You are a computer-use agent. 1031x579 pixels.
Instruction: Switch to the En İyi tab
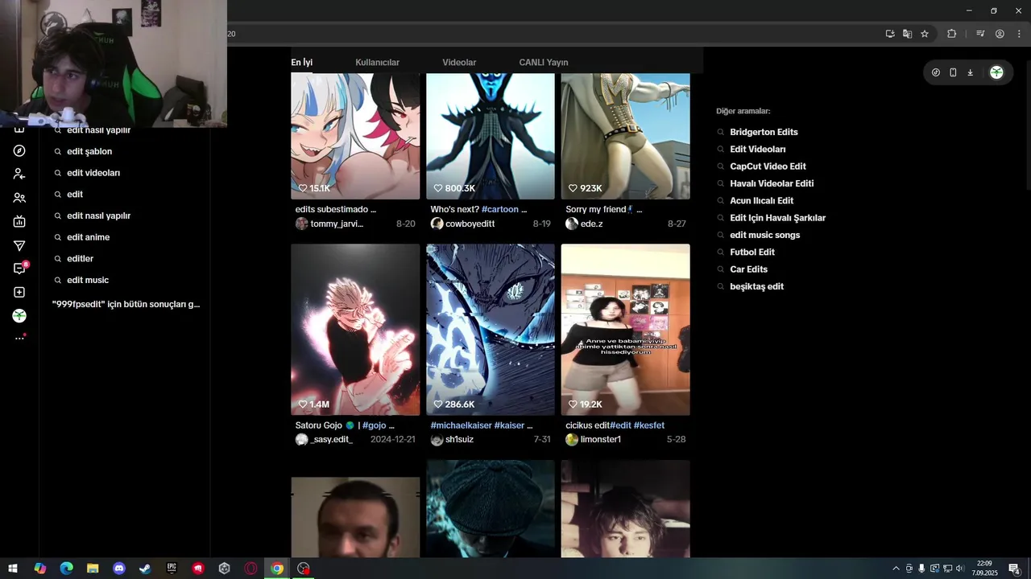[302, 63]
